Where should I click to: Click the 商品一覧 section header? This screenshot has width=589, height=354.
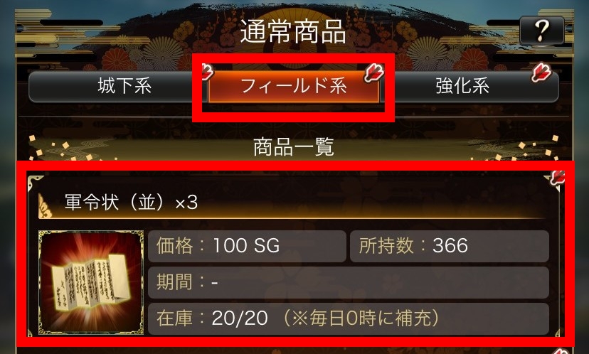[293, 146]
